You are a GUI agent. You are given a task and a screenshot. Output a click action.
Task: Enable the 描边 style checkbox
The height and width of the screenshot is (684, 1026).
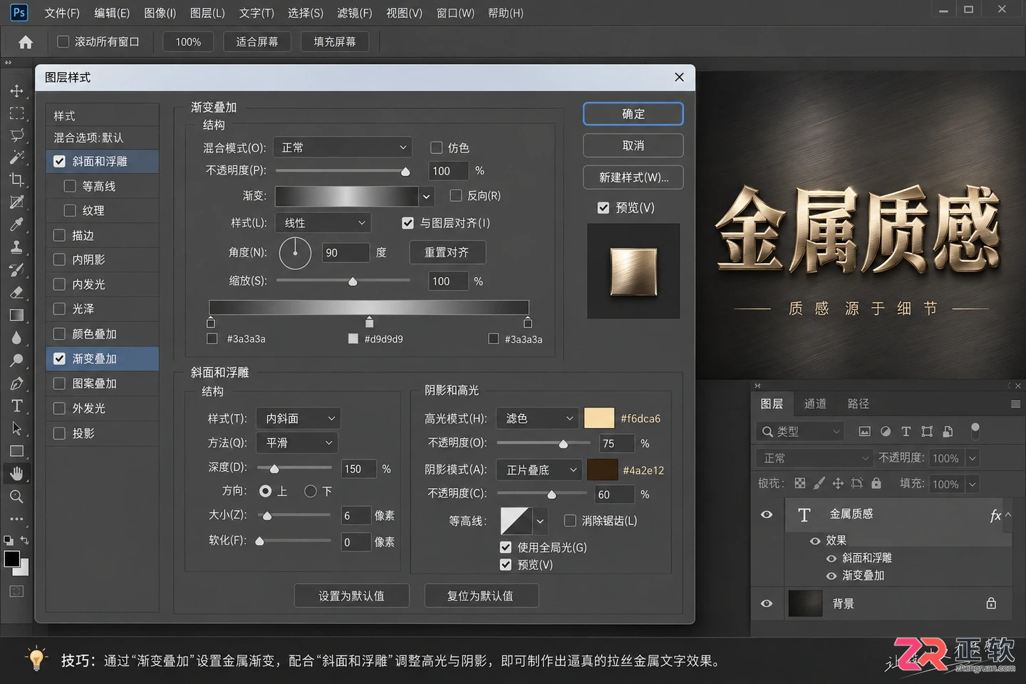point(60,235)
